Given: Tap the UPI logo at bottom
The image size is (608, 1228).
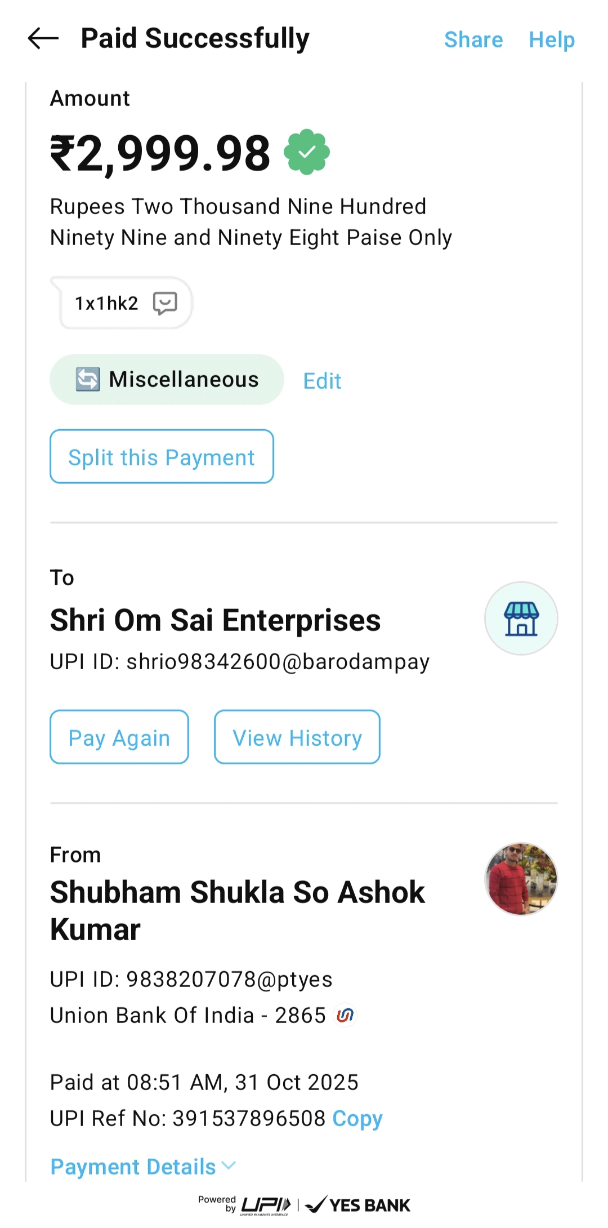Looking at the screenshot, I should click(266, 1205).
